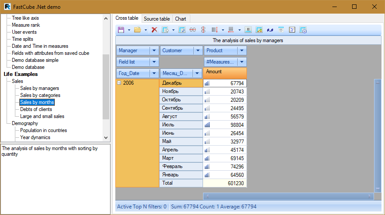385x215 pixels.
Task: Click the colored grid highlight icon
Action: point(259,30)
